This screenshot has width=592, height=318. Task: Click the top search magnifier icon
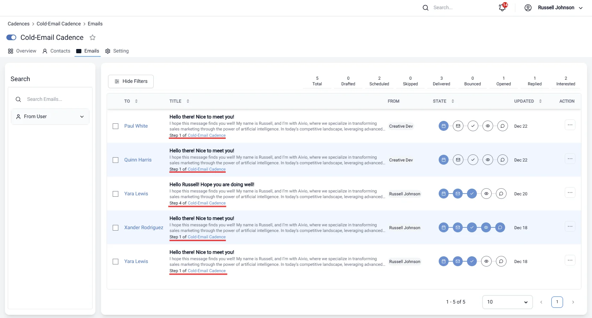[426, 8]
